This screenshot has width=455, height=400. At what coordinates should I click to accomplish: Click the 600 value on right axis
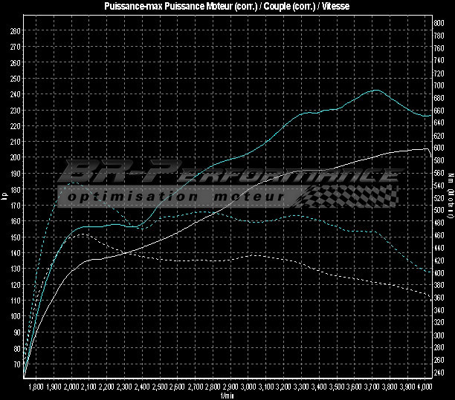[439, 148]
